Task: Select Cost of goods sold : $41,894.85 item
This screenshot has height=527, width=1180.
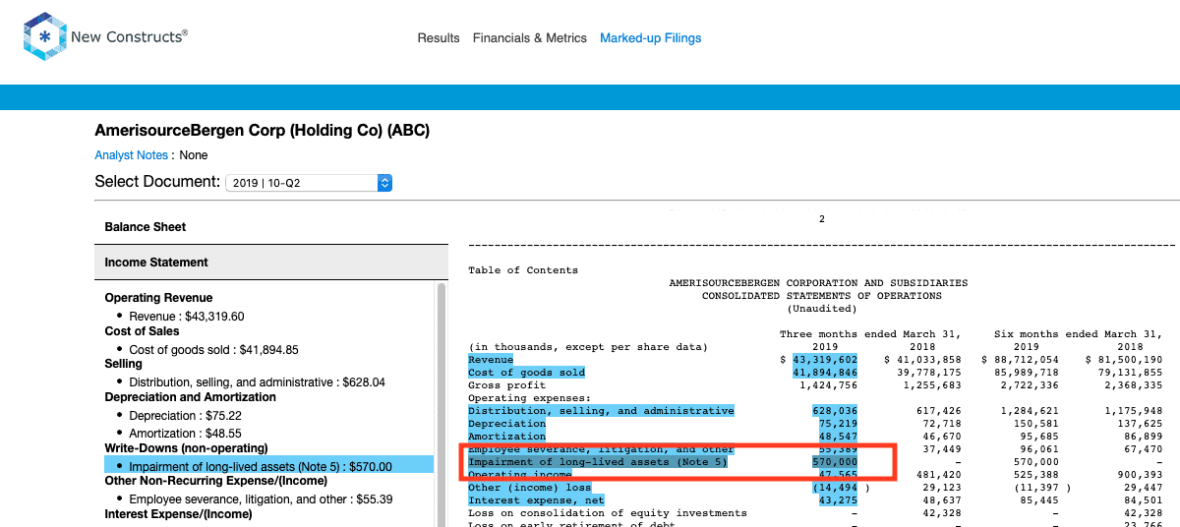Action: coord(213,349)
